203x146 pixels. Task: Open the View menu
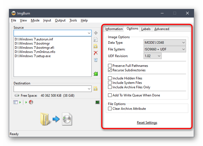[x=23, y=20]
